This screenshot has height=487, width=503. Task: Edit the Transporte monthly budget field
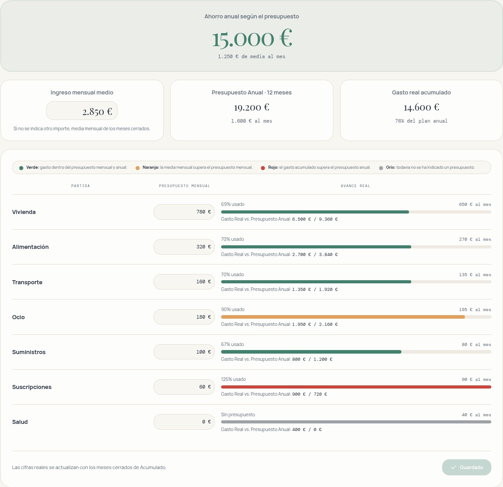(x=184, y=282)
